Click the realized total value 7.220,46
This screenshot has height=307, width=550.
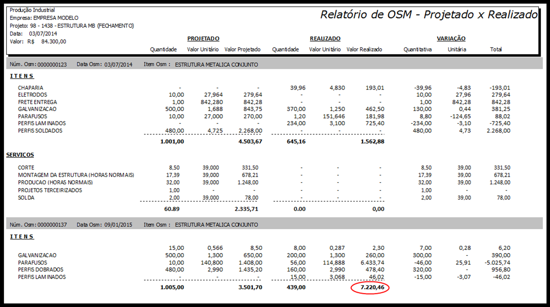tap(372, 288)
